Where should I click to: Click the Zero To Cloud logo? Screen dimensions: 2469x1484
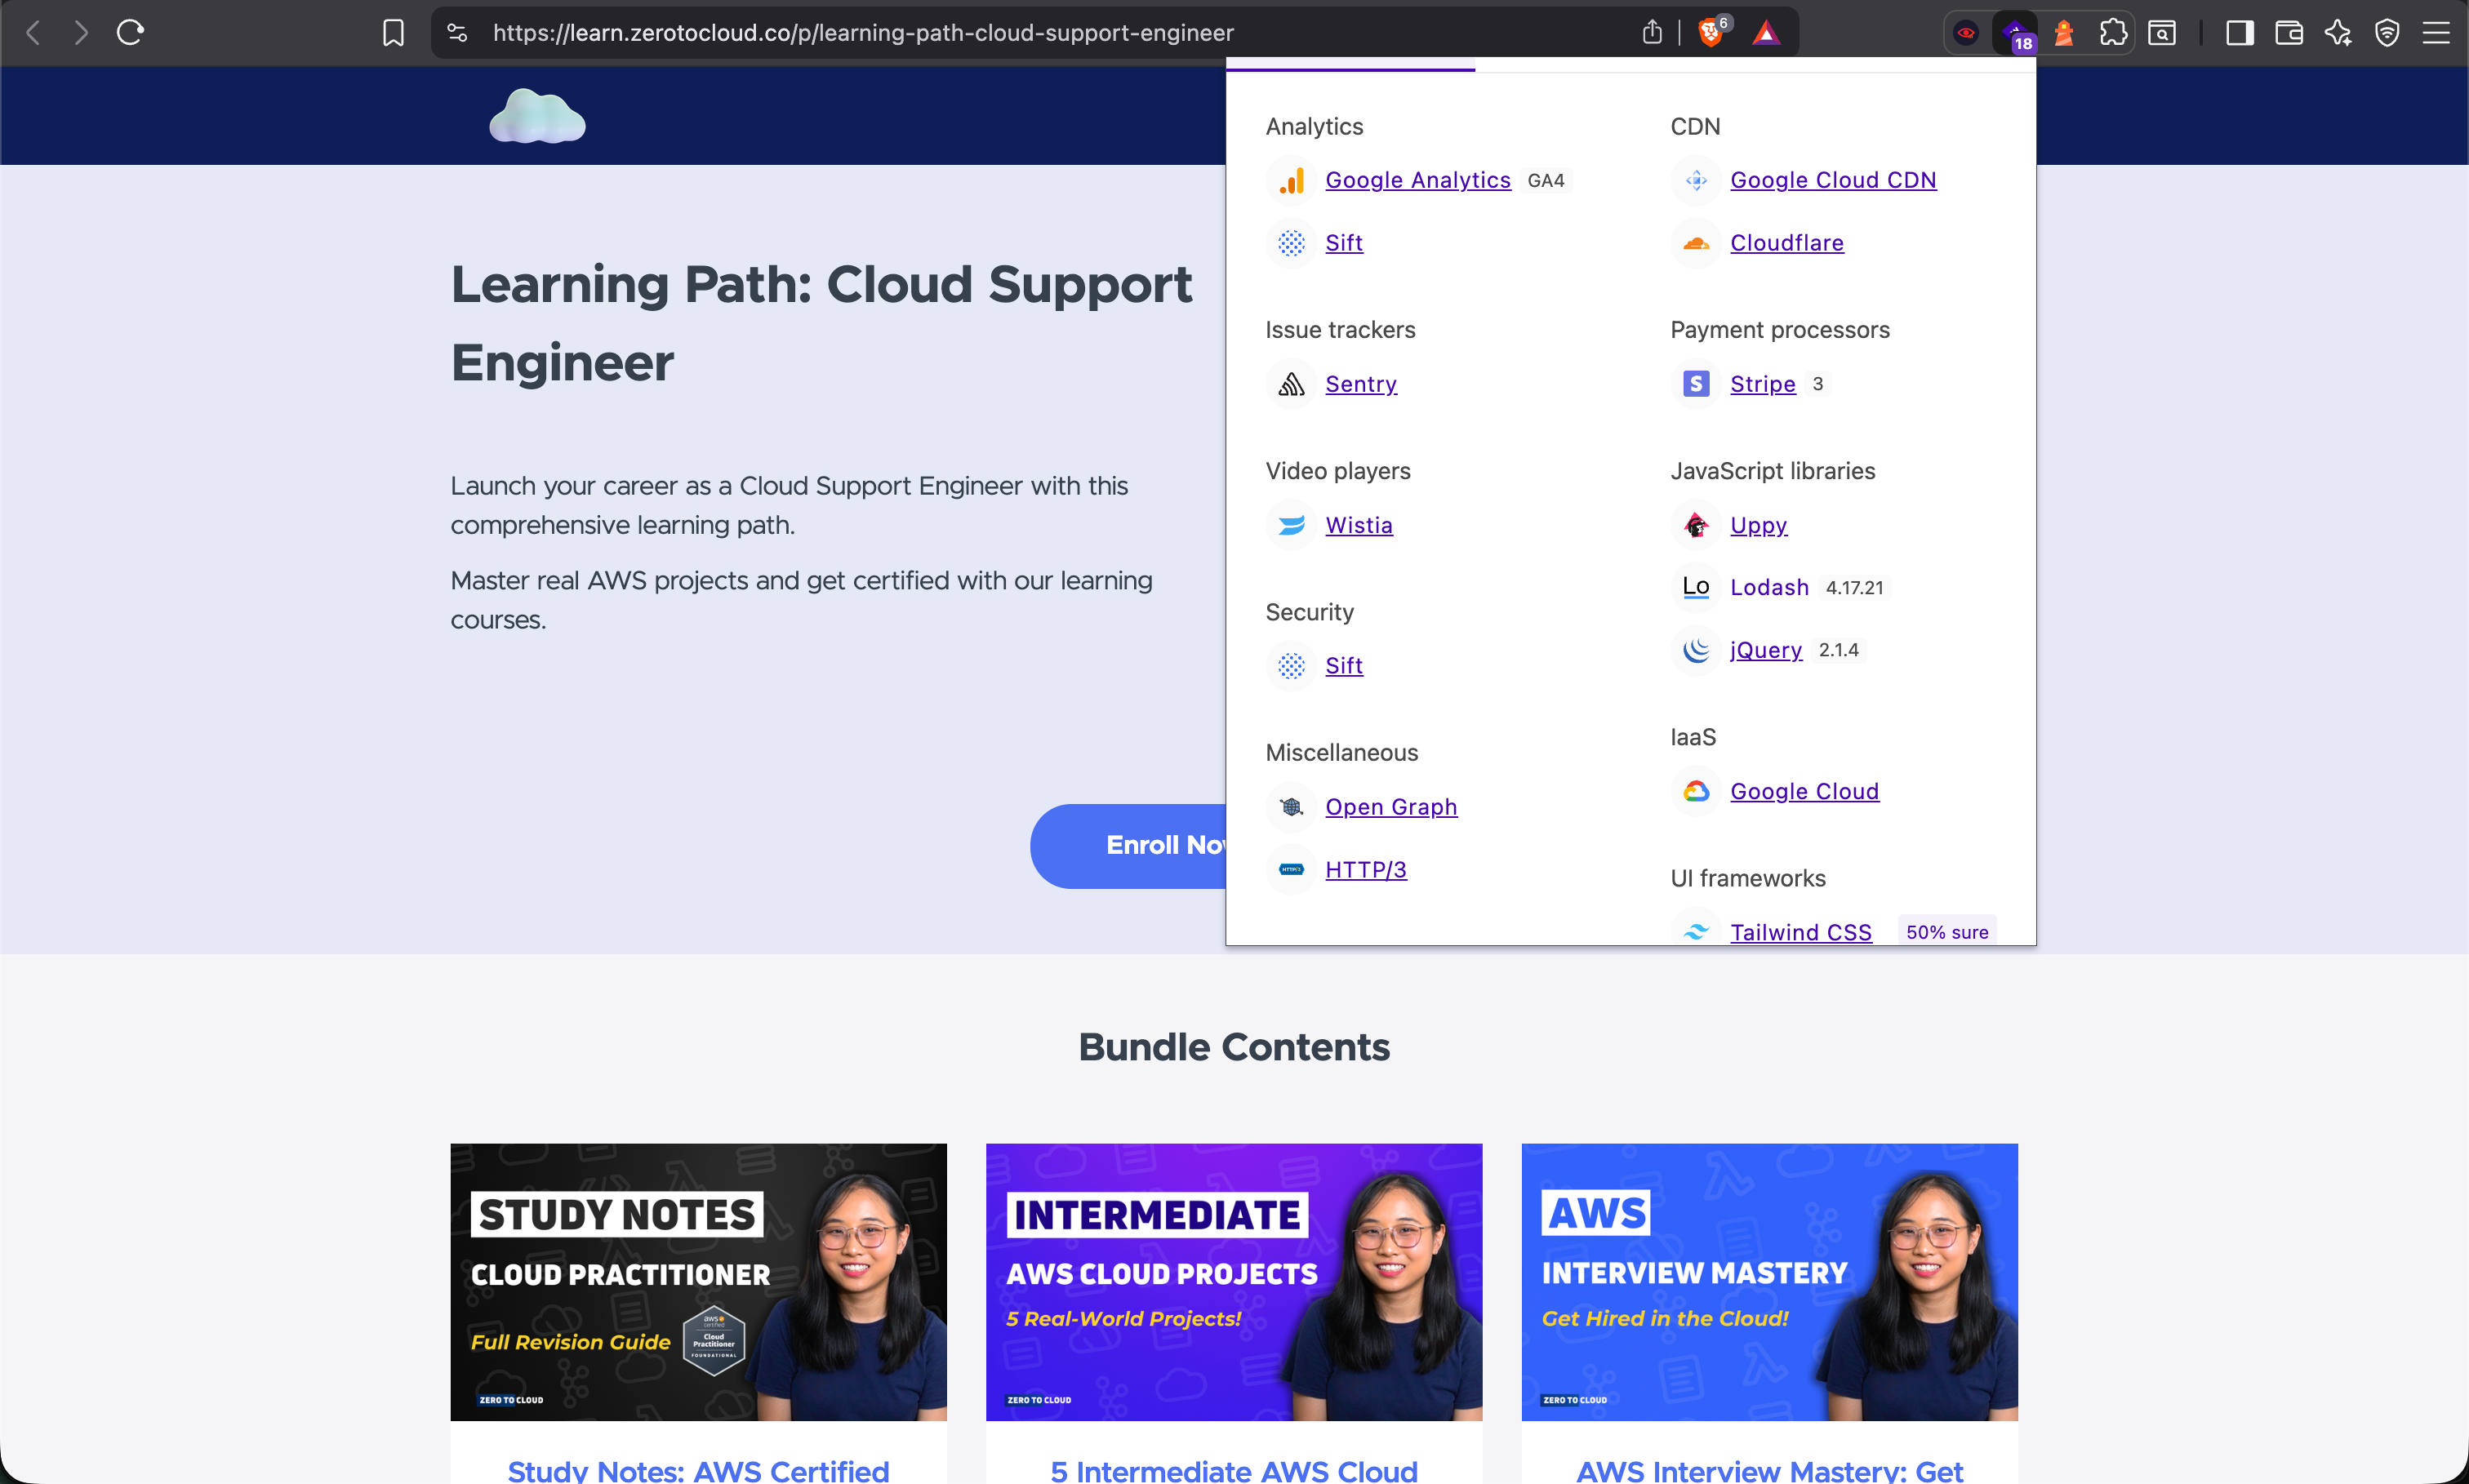[537, 116]
